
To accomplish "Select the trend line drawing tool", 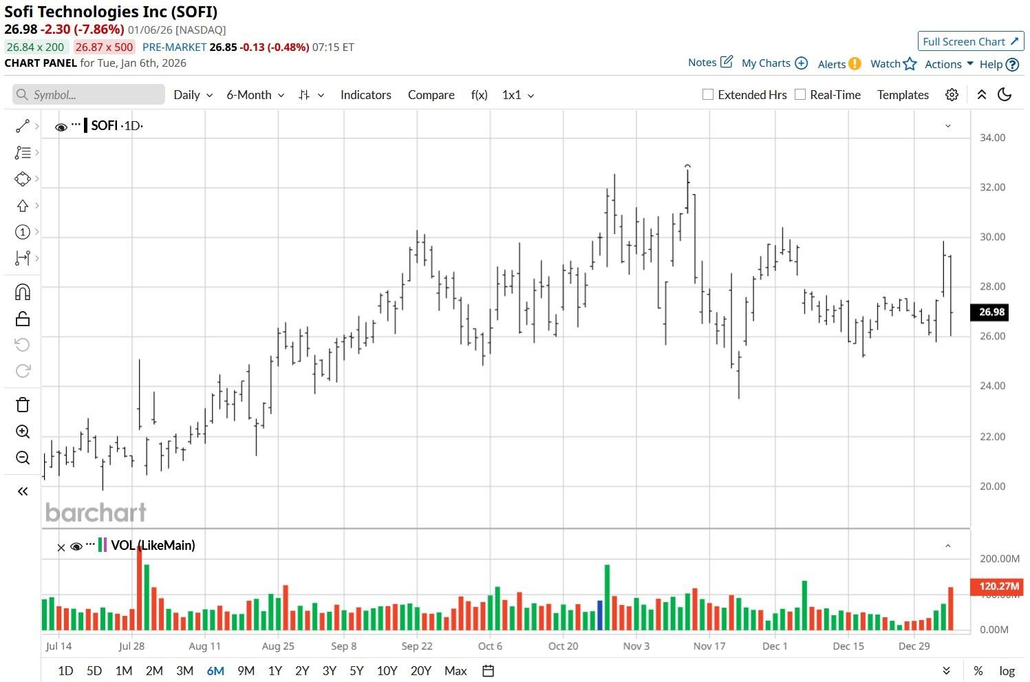I will (22, 126).
